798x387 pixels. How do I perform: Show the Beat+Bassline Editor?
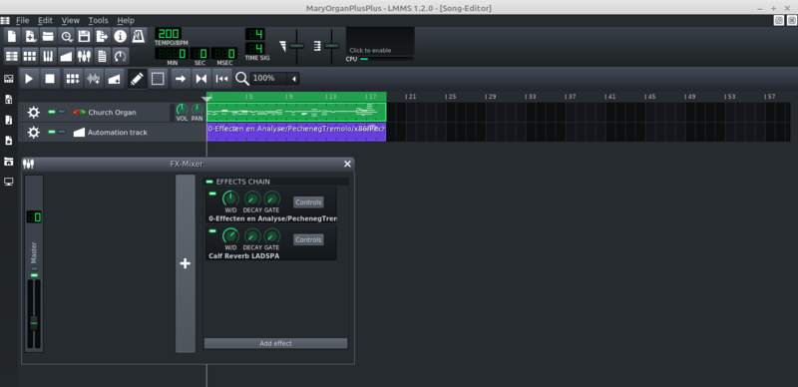click(30, 56)
